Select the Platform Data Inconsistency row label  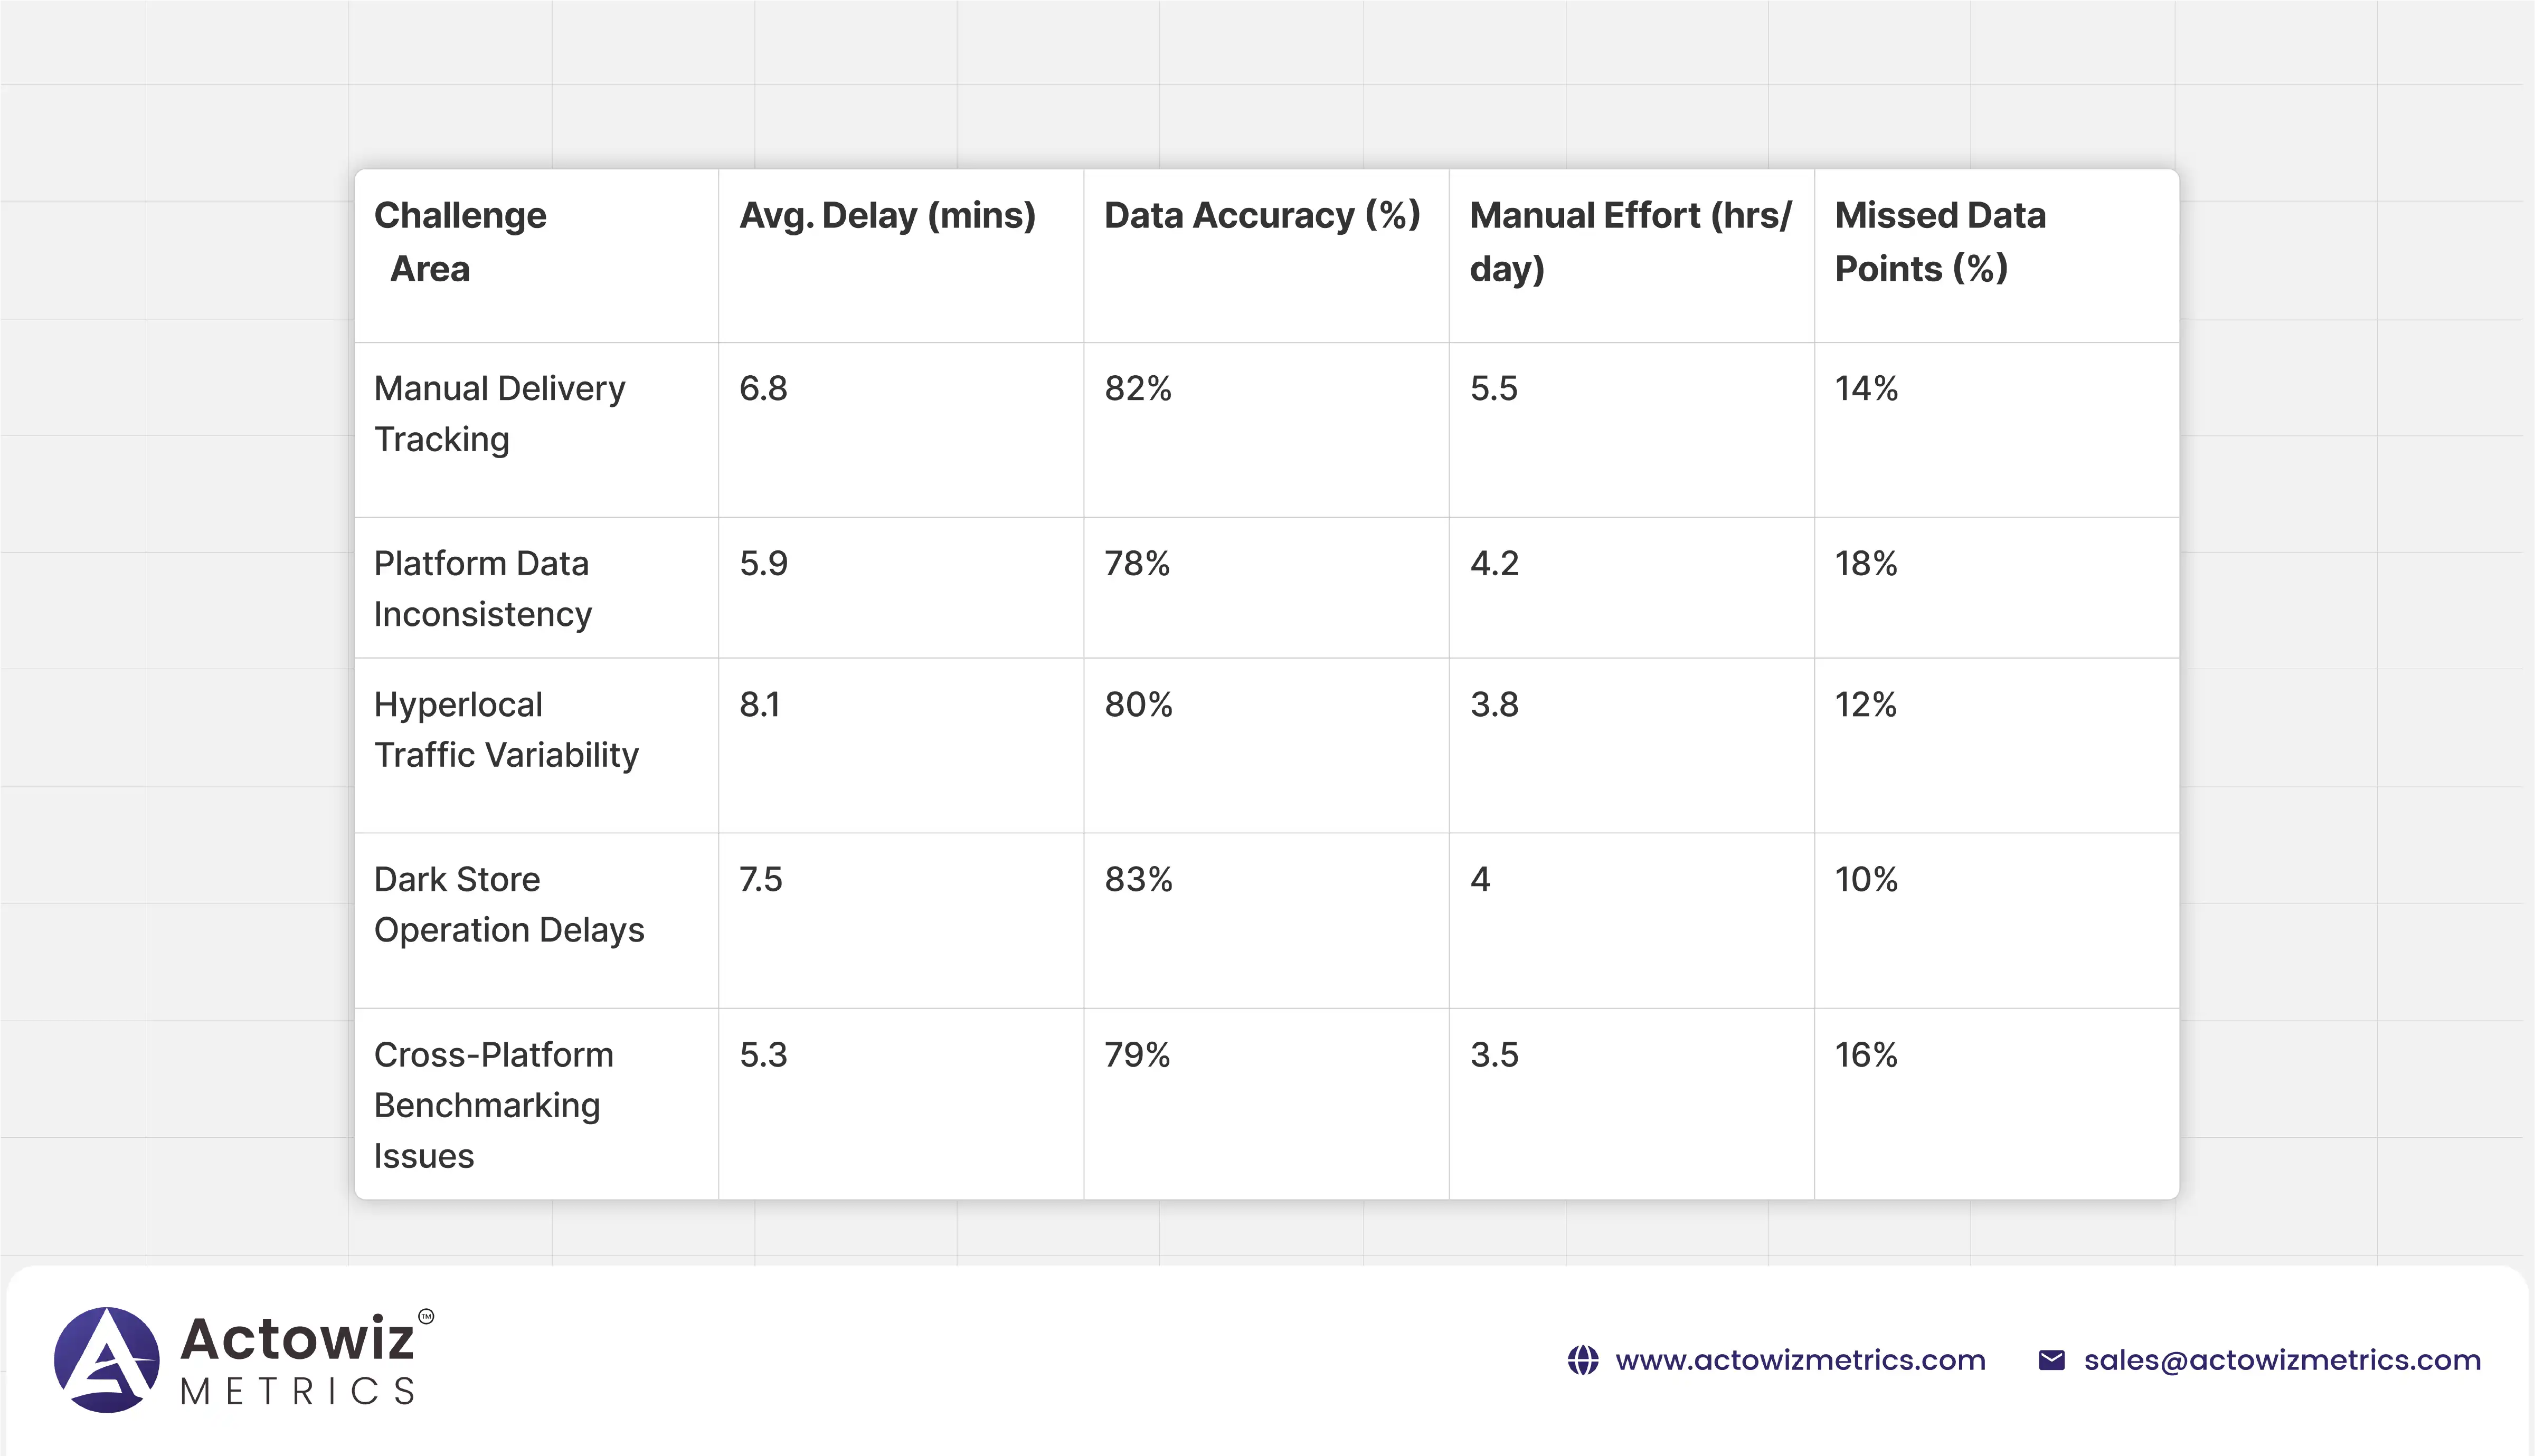[x=482, y=589]
